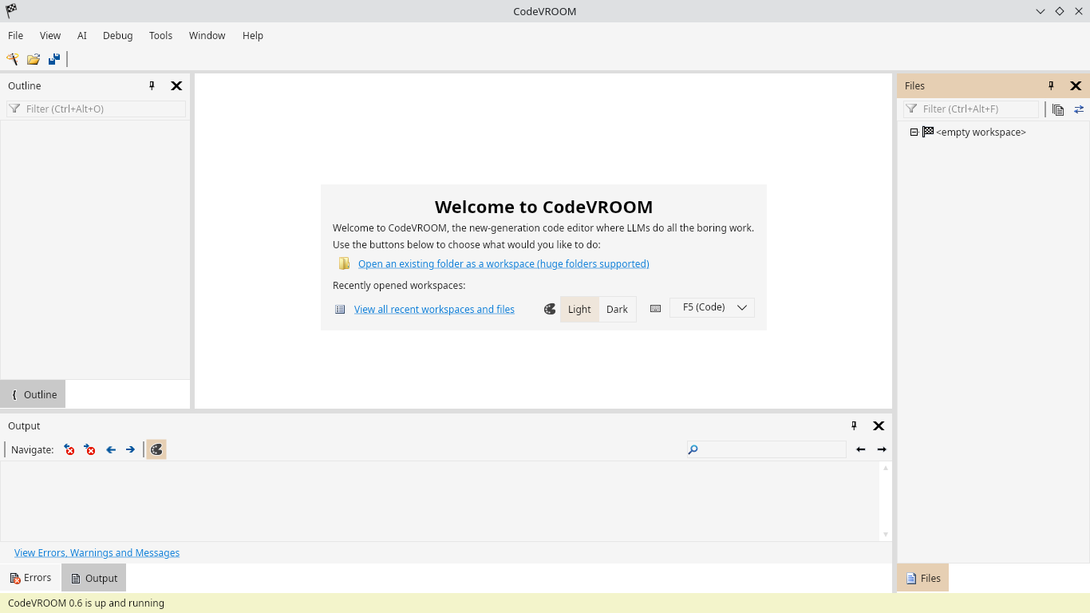
Task: Open the Debug menu
Action: pos(117,35)
